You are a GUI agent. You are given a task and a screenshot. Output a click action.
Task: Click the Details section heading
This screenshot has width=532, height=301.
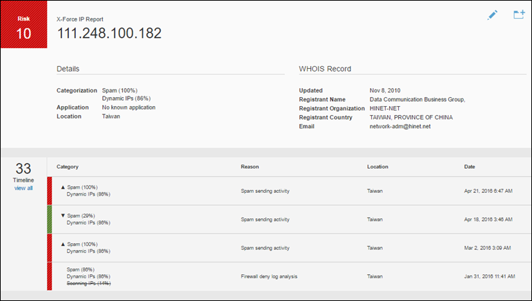pyautogui.click(x=68, y=69)
